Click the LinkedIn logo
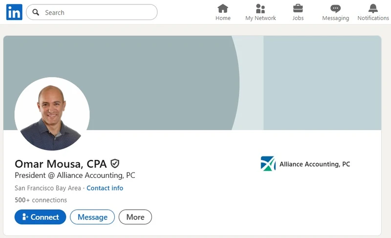The image size is (391, 238). [14, 12]
